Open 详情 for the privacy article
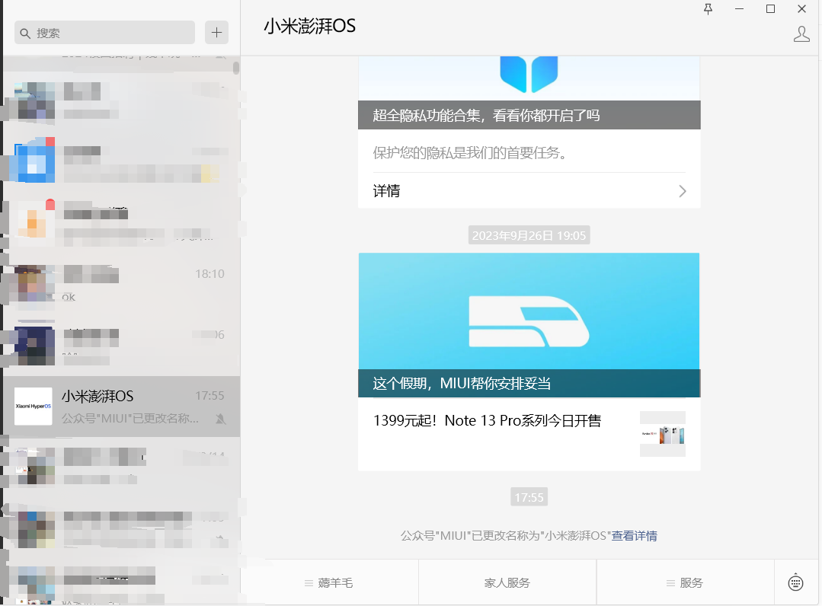The image size is (822, 606). tap(529, 191)
